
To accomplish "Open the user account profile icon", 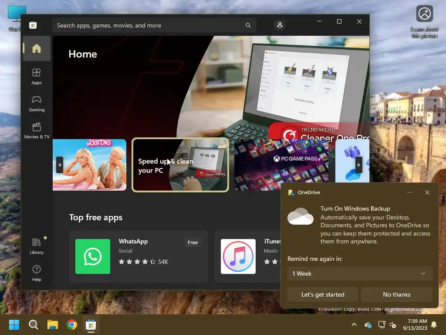I will click(280, 25).
